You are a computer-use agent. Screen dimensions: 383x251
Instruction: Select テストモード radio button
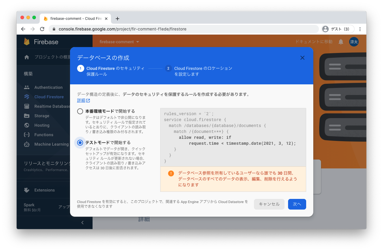[x=80, y=143]
